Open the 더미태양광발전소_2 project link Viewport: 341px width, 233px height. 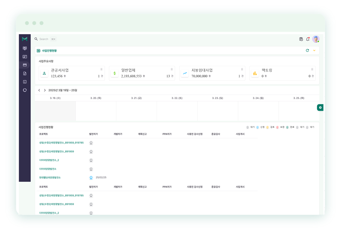click(x=49, y=160)
